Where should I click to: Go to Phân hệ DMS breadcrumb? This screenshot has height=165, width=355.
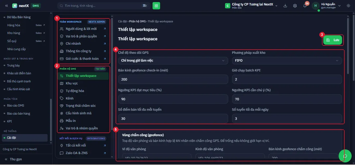point(137,21)
